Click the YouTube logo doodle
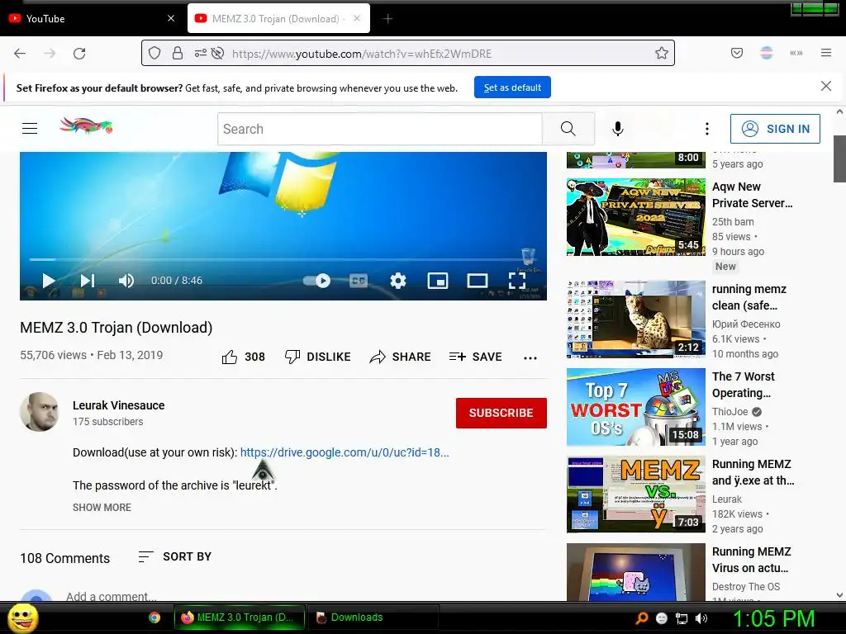This screenshot has width=846, height=634. tap(86, 126)
